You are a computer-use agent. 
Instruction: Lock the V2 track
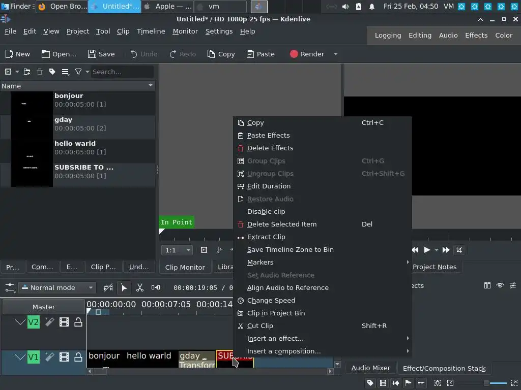pos(78,321)
